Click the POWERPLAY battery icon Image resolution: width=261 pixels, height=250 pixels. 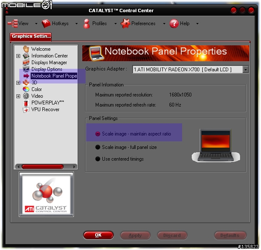coord(26,103)
